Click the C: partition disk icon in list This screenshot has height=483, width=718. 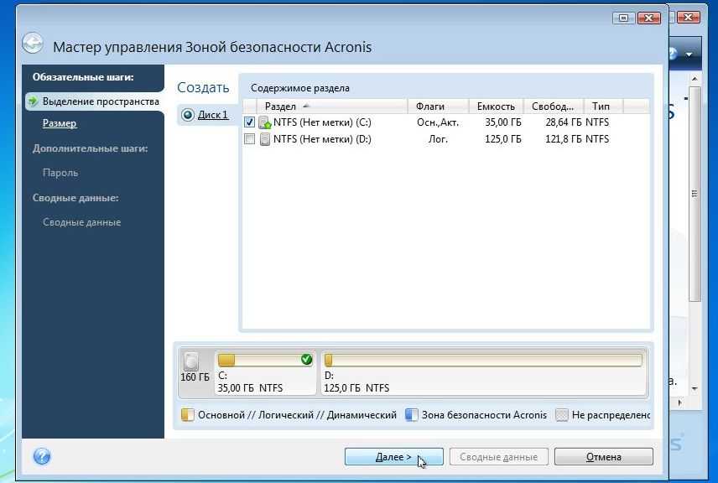265,122
